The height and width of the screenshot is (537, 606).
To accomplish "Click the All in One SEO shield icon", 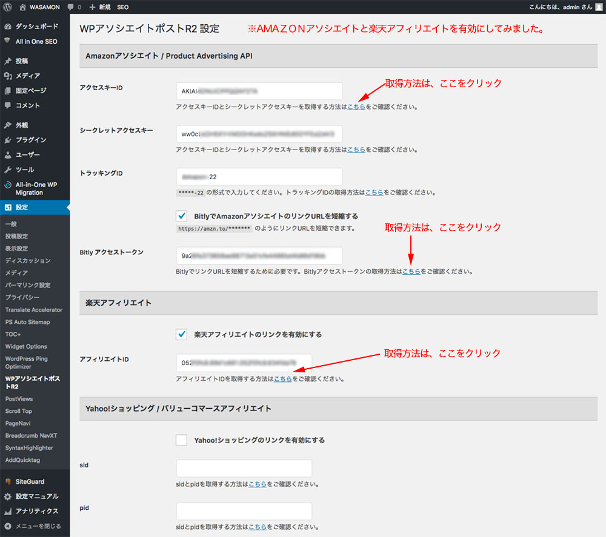I will click(x=7, y=41).
